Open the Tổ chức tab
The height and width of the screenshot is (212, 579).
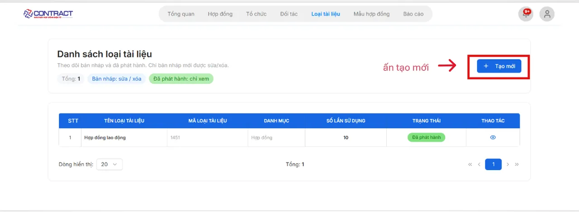256,14
